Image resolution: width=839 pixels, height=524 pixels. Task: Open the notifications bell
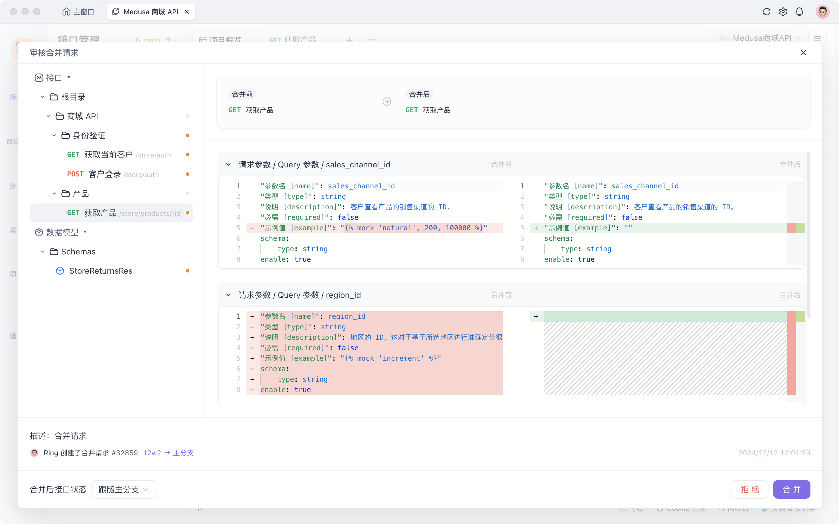[799, 12]
